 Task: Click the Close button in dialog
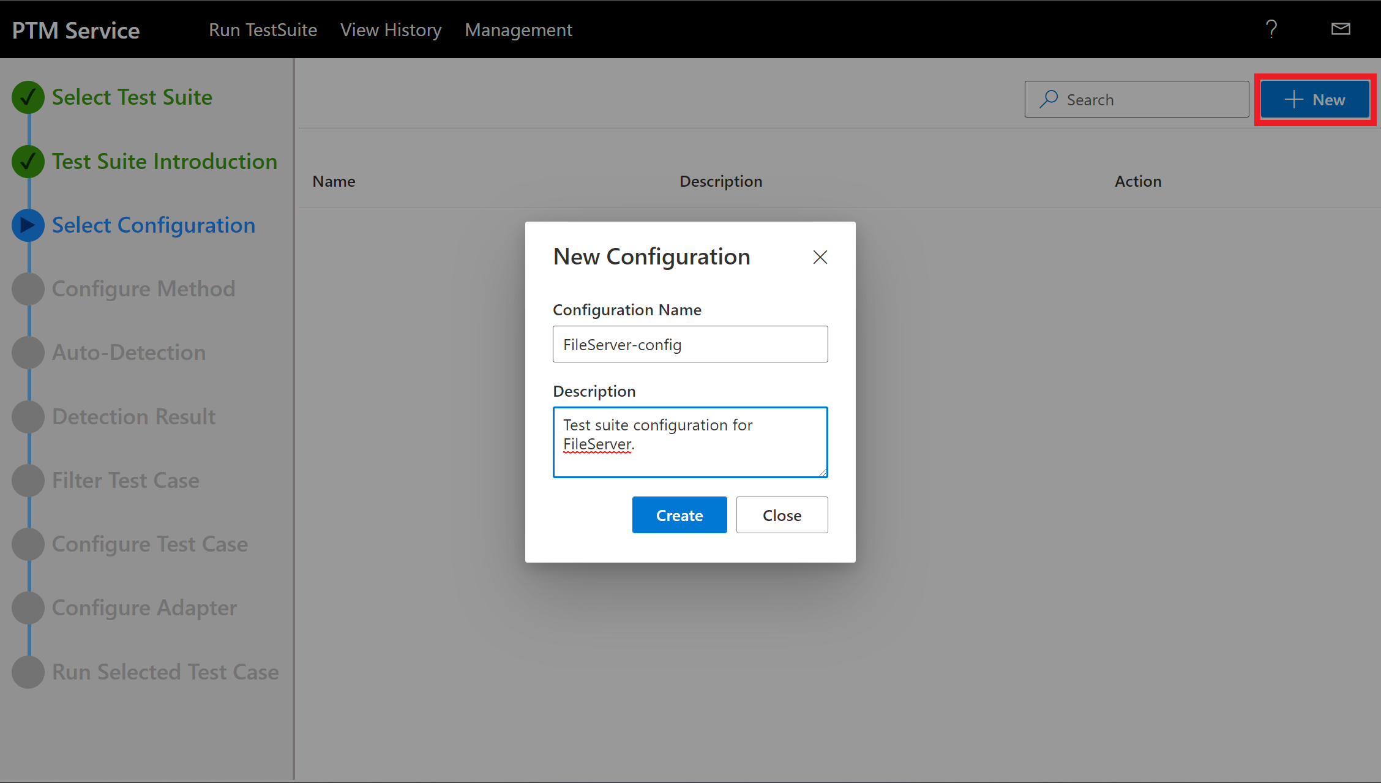click(782, 514)
